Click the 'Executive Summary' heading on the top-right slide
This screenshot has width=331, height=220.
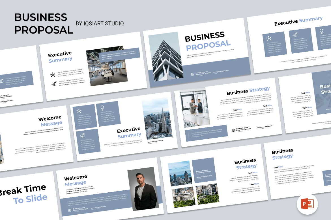[x=298, y=21]
